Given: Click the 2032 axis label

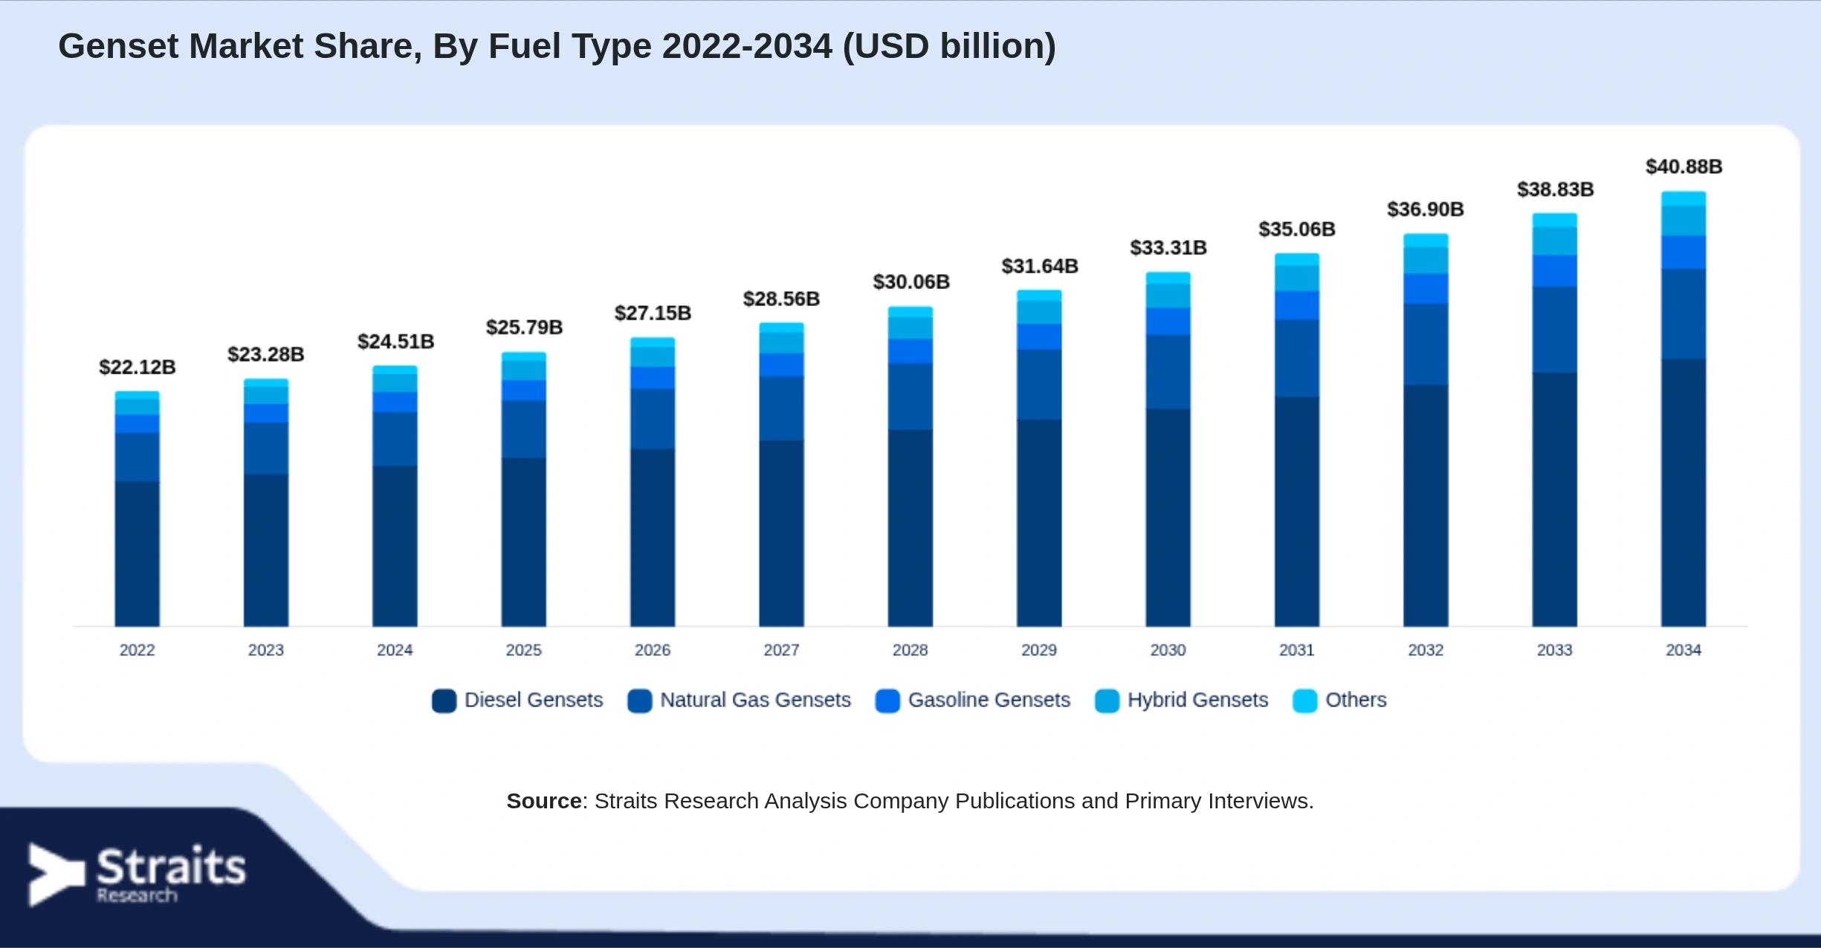Looking at the screenshot, I should [1426, 650].
